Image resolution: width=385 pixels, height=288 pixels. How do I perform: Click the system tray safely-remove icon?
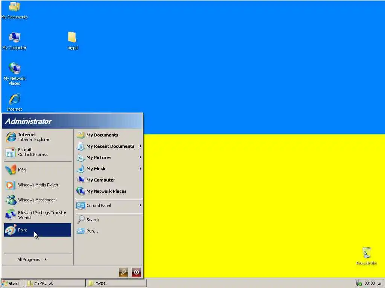pos(359,283)
